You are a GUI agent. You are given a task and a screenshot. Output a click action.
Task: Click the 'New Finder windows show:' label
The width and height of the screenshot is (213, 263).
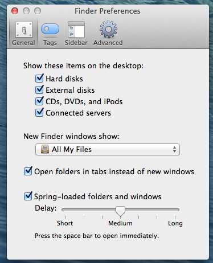71,137
